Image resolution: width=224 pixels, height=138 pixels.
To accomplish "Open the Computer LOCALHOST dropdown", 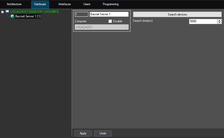I will click(x=102, y=27).
